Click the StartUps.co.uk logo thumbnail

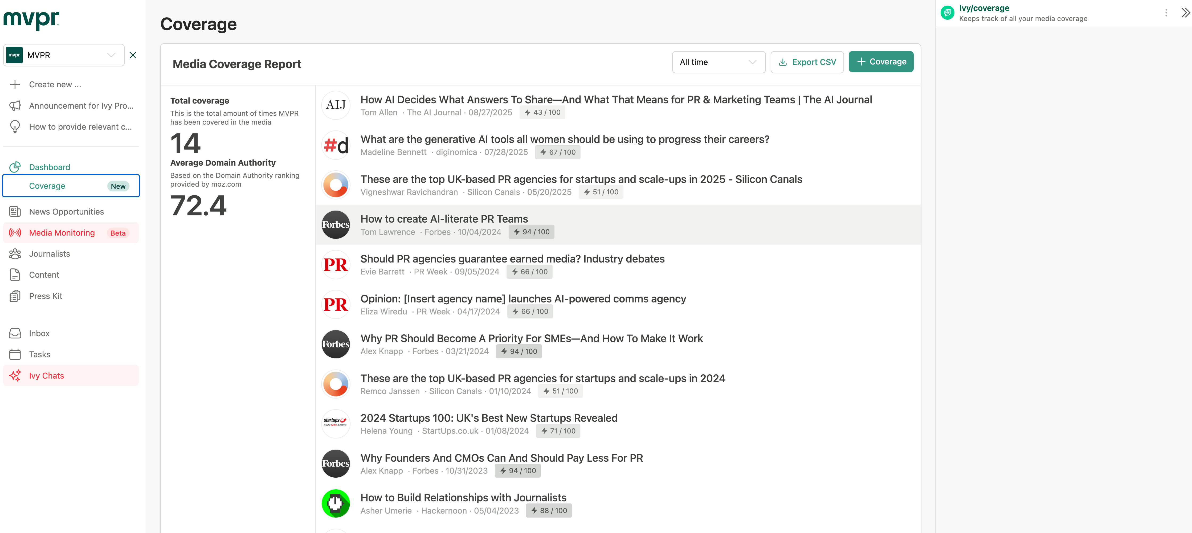(x=336, y=423)
